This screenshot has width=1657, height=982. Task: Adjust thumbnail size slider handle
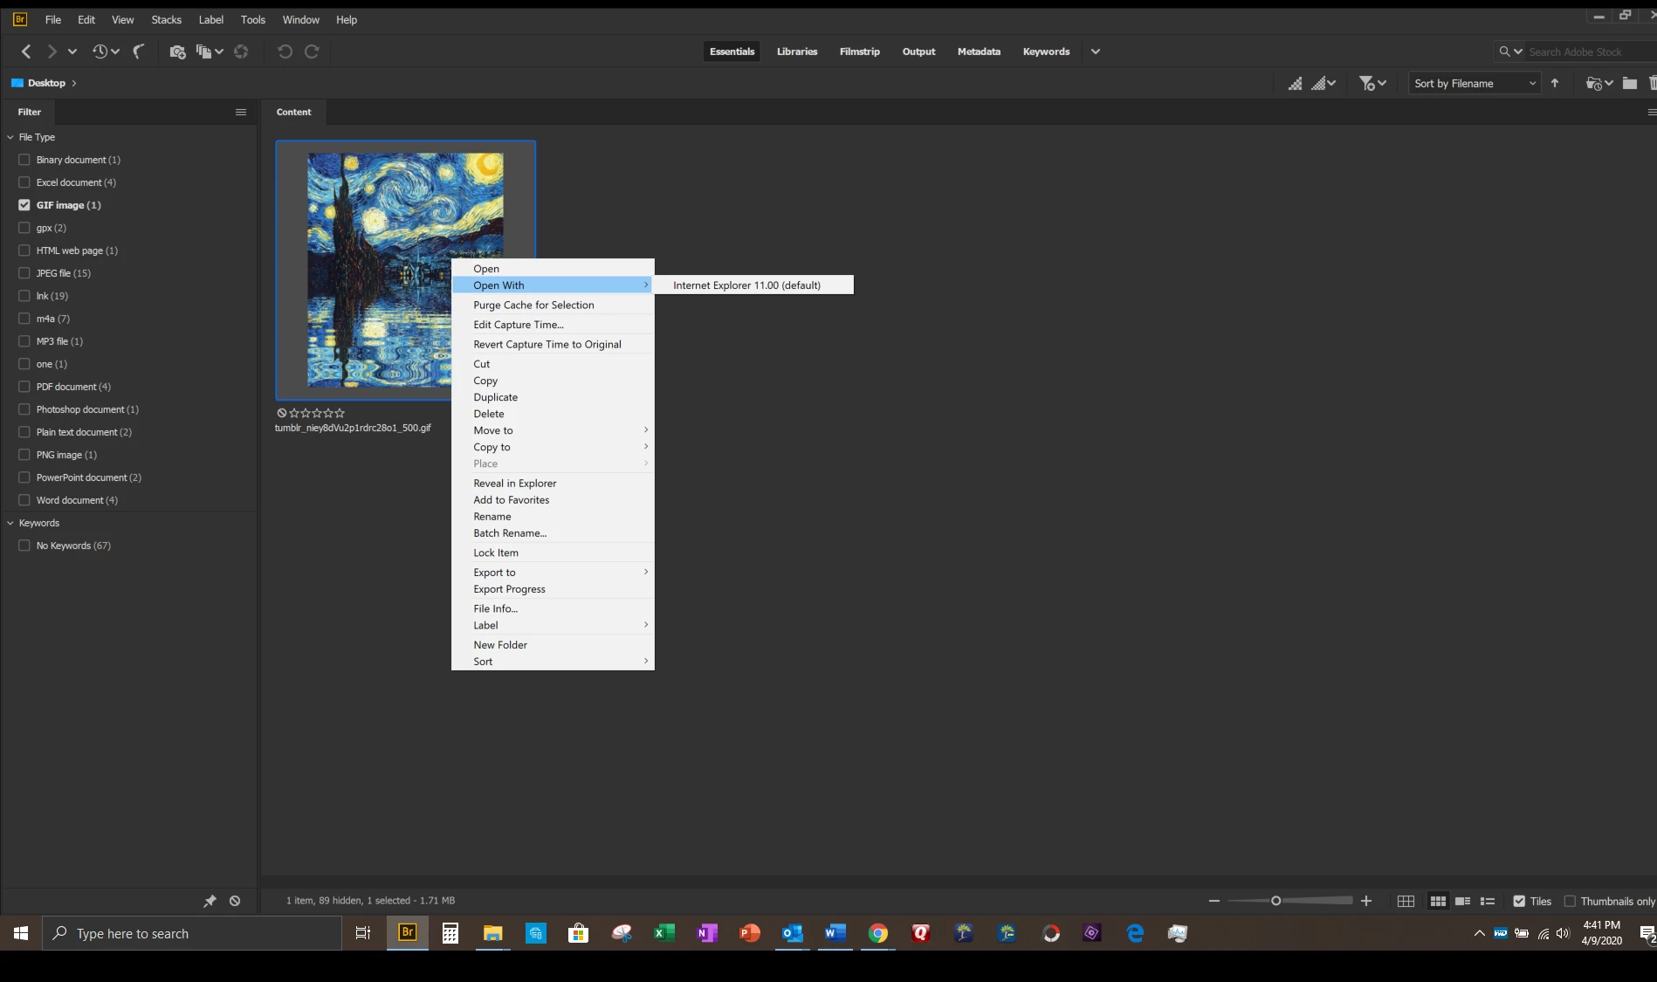pos(1275,901)
